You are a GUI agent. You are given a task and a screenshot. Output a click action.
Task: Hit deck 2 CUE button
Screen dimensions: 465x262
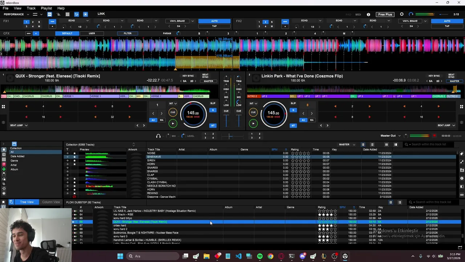click(x=253, y=112)
